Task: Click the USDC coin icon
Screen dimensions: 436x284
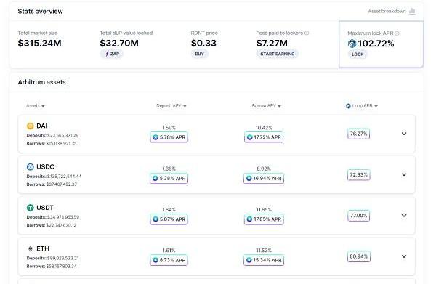Action: point(31,167)
